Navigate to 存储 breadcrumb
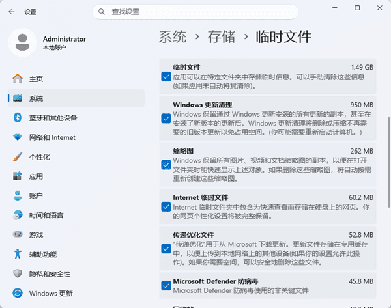This screenshot has height=308, width=391. (x=222, y=36)
